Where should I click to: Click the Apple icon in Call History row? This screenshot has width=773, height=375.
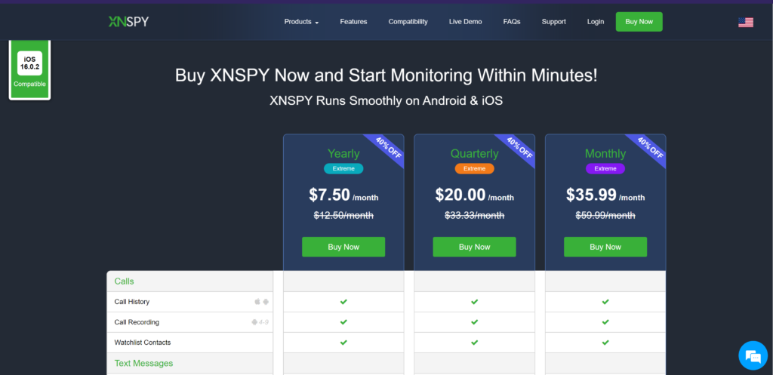coord(257,302)
